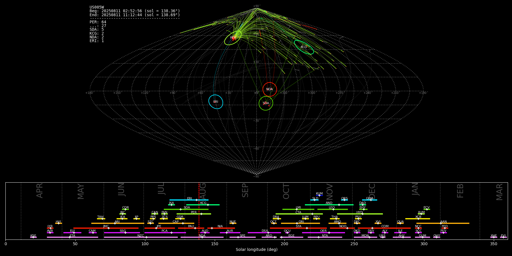Click the station ID text US005W

point(97,7)
